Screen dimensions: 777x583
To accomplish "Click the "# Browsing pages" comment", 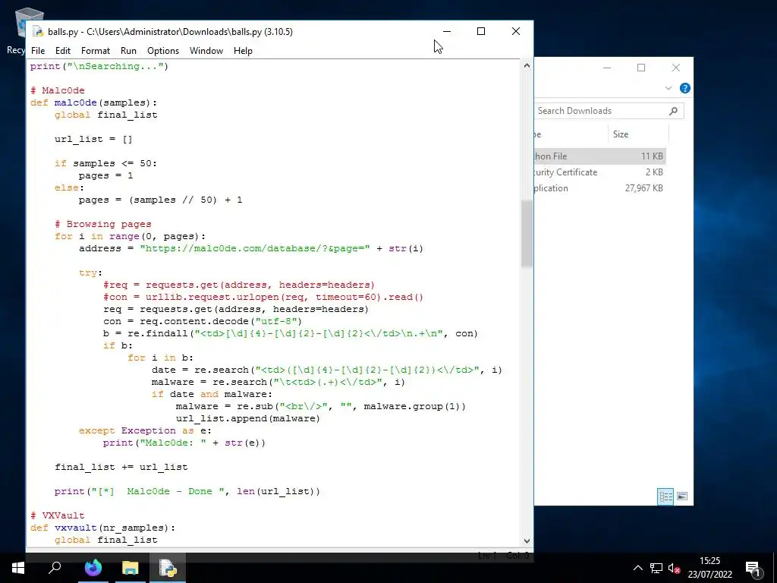I will pos(103,224).
